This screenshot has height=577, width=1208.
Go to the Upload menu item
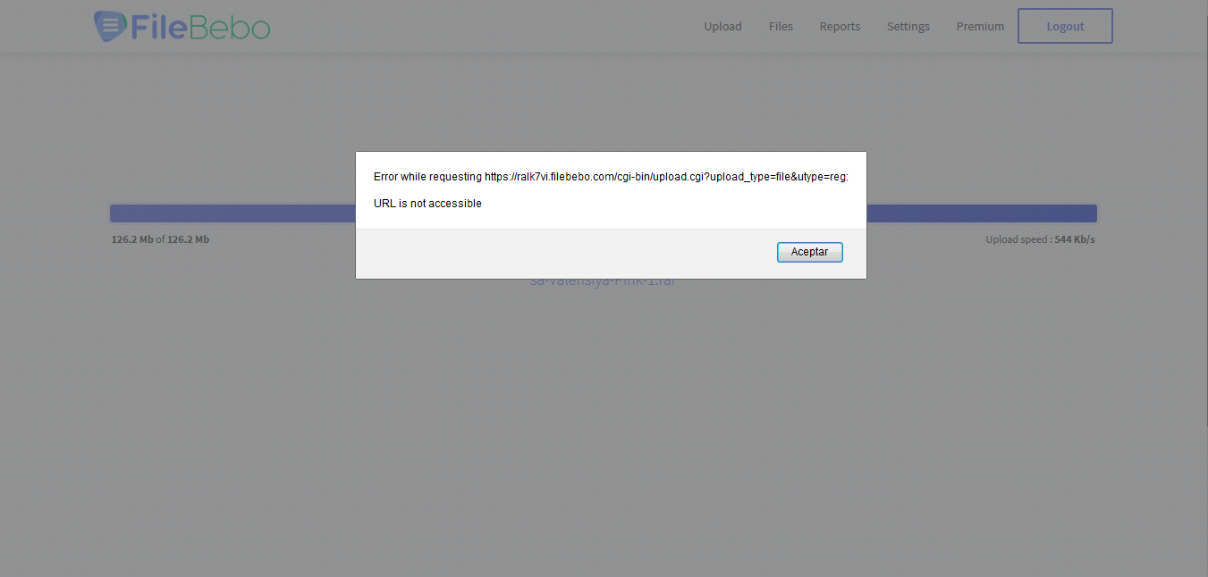pyautogui.click(x=722, y=27)
